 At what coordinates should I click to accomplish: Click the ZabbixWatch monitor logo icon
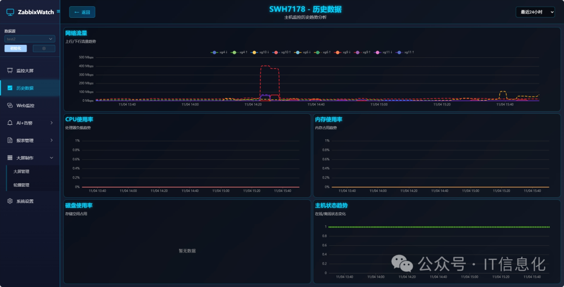10,12
